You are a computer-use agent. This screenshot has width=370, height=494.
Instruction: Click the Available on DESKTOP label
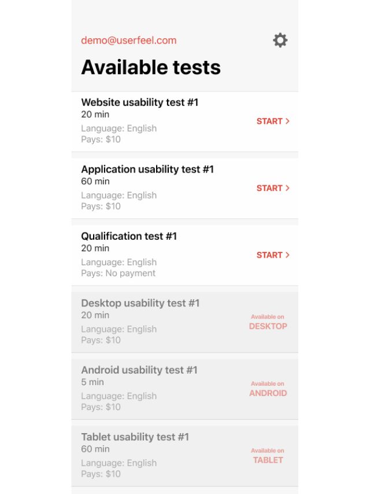coord(268,322)
